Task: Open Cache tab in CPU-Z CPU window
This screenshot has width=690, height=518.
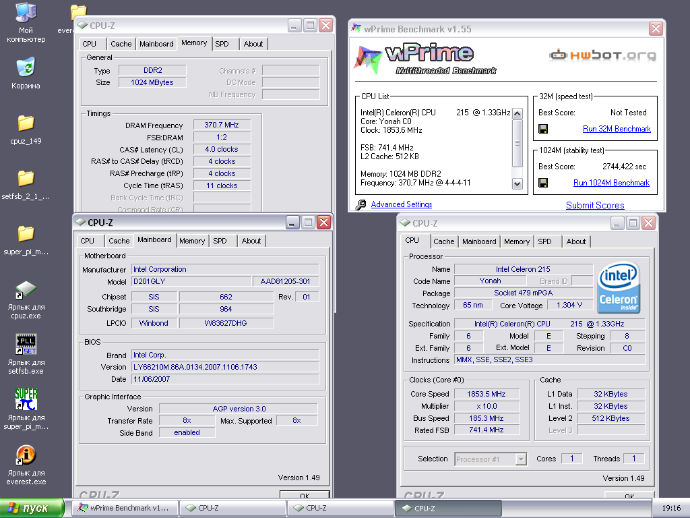Action: click(443, 241)
